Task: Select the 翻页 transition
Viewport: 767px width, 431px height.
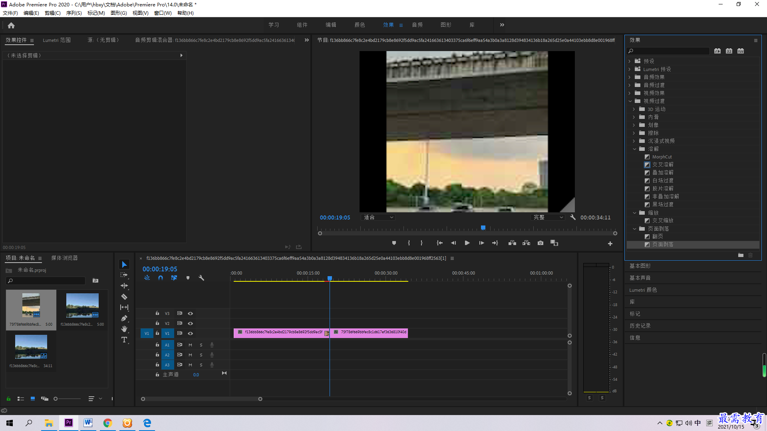Action: (x=658, y=237)
